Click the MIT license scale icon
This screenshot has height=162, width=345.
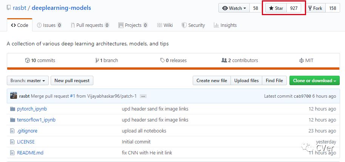(301, 61)
